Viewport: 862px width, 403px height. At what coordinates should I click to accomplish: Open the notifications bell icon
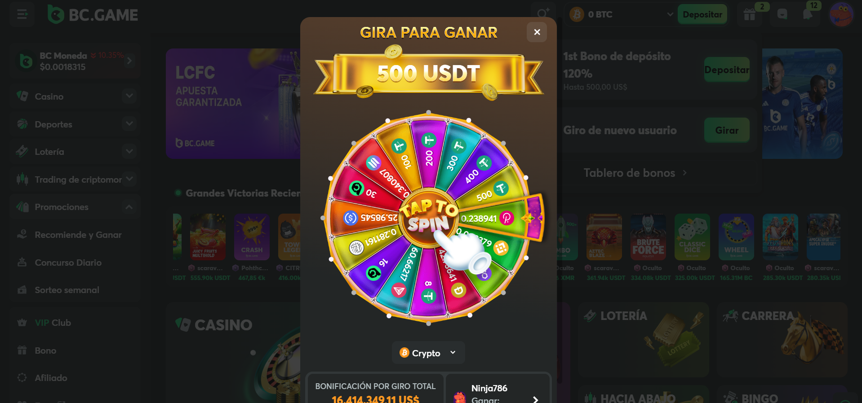(808, 14)
